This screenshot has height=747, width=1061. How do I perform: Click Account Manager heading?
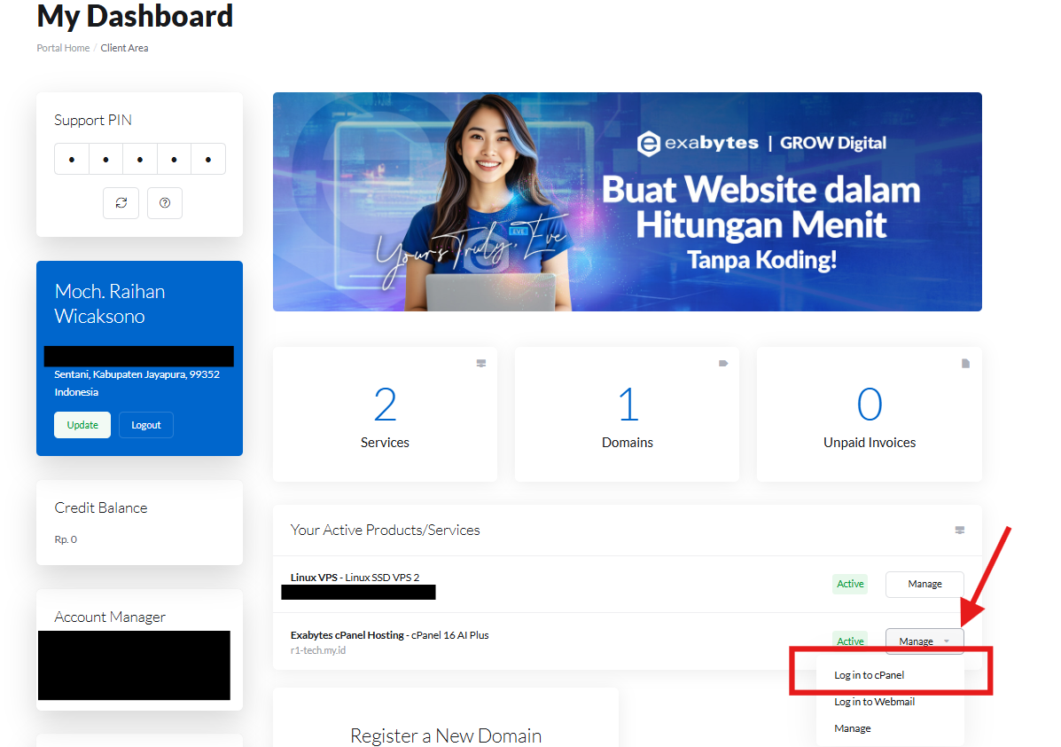click(x=110, y=617)
